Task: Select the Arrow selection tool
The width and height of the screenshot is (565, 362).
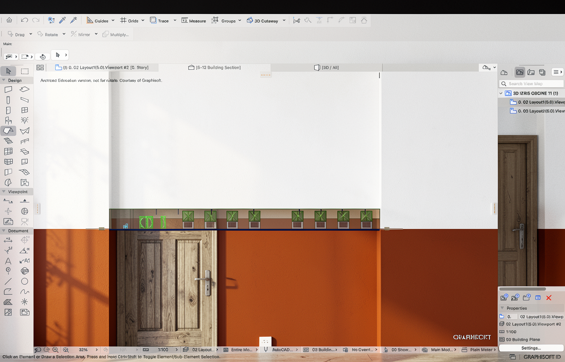Action: (9, 71)
